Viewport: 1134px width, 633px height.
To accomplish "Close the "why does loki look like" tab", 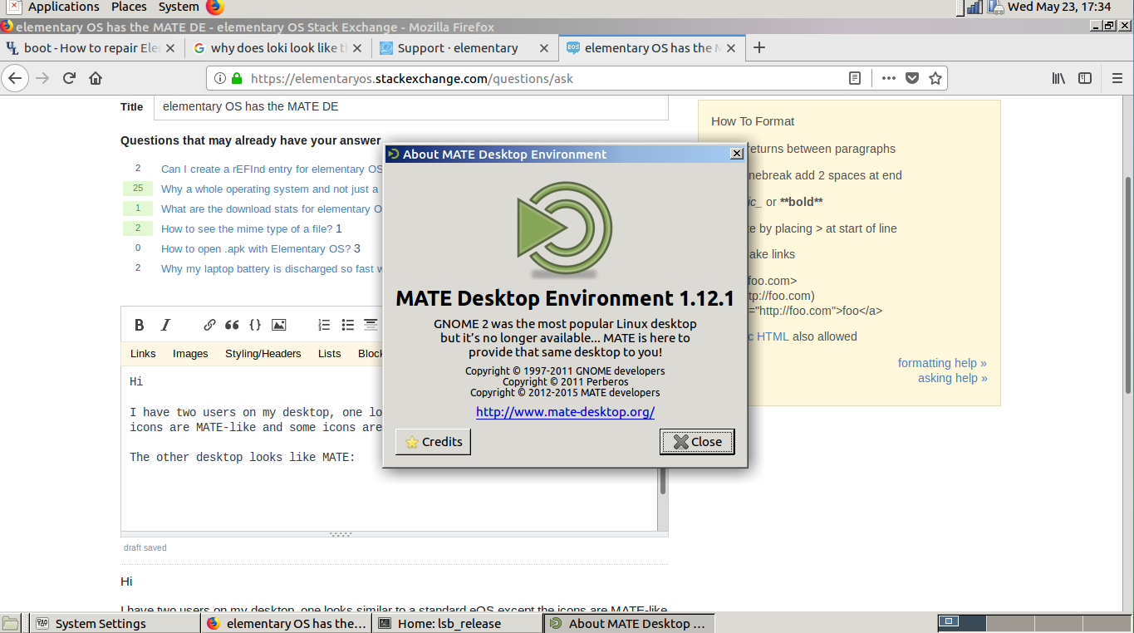I will coord(357,48).
